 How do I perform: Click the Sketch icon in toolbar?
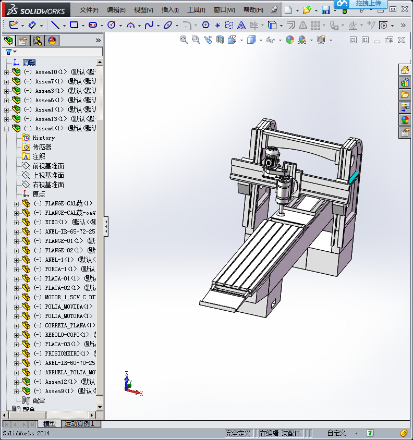pos(14,25)
